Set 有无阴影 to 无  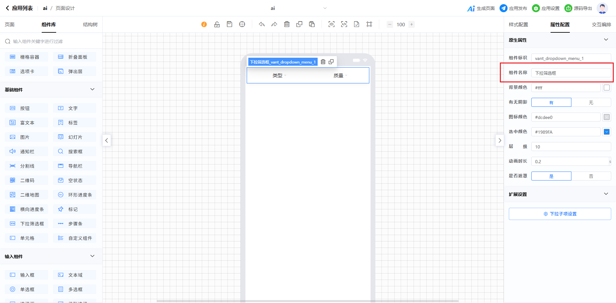click(x=591, y=103)
